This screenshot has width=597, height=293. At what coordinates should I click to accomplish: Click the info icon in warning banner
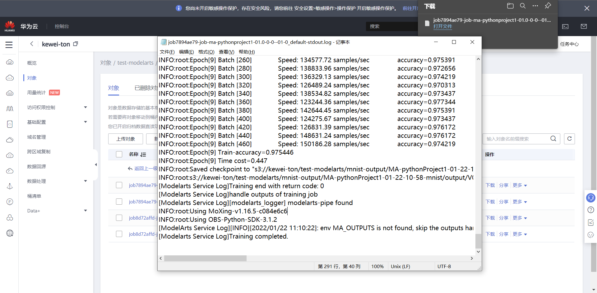tap(178, 8)
